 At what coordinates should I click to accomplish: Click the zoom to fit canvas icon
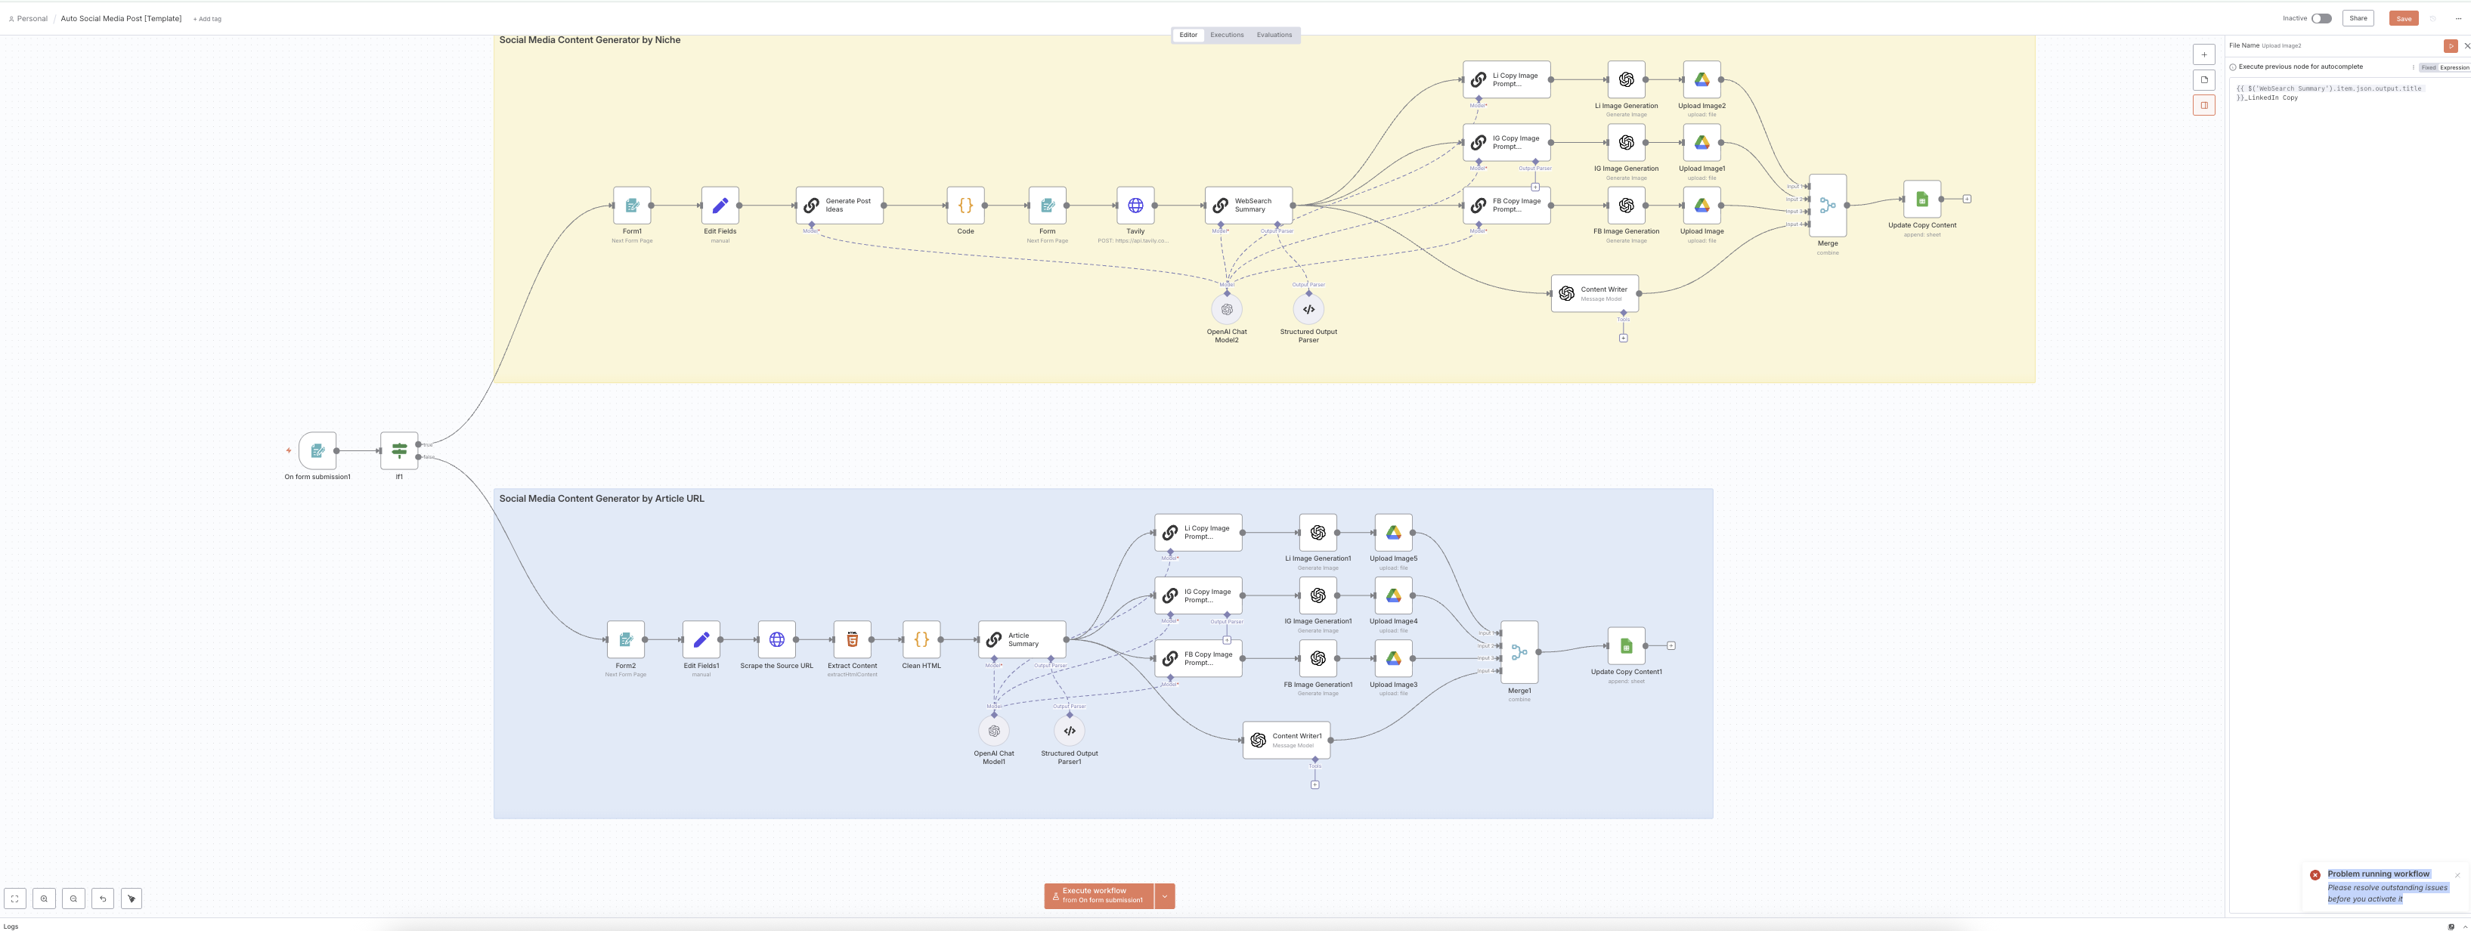(14, 899)
